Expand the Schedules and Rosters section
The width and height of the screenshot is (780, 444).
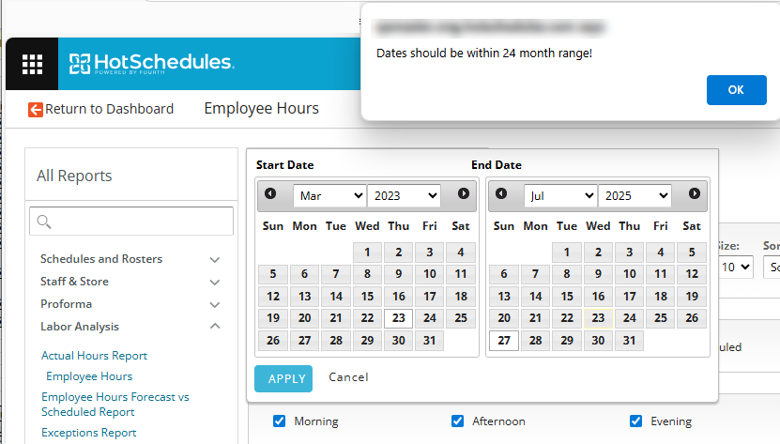[215, 259]
